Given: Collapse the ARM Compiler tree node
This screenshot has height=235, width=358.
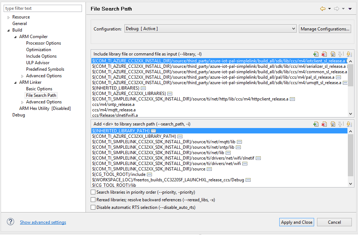Looking at the screenshot, I should (x=15, y=37).
